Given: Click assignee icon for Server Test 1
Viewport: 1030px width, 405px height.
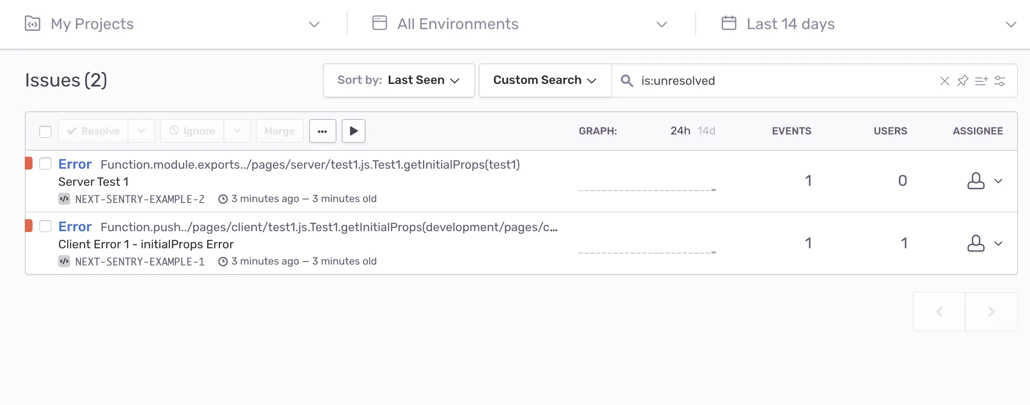Looking at the screenshot, I should pos(976,181).
